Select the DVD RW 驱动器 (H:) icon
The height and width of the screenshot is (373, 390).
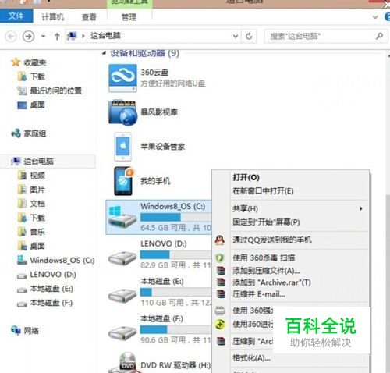[x=125, y=363]
